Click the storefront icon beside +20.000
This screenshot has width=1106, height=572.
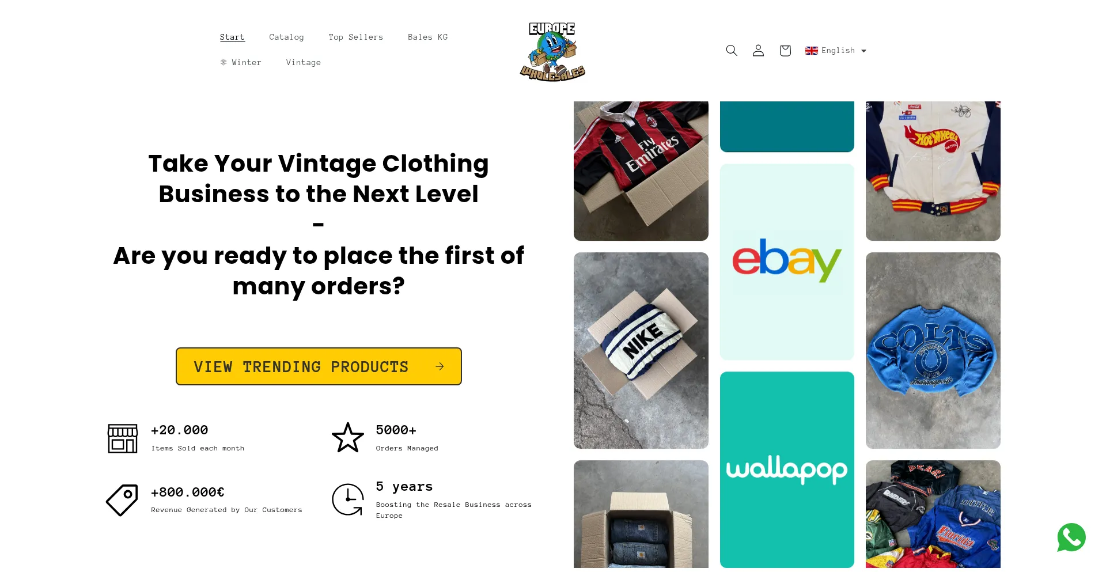[123, 438]
